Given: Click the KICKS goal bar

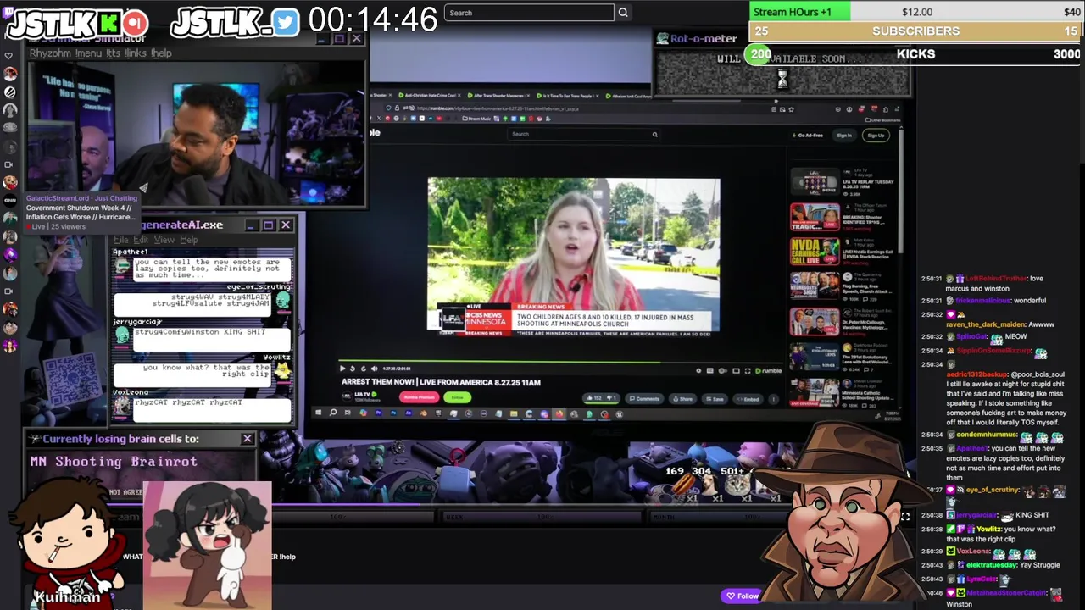Looking at the screenshot, I should coord(916,54).
